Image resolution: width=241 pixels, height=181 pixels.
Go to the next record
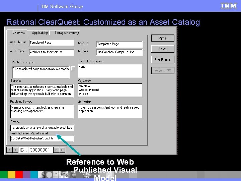(x=56, y=150)
